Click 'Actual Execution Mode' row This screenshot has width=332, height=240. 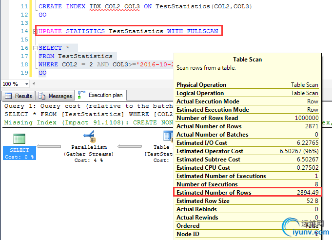point(247,101)
